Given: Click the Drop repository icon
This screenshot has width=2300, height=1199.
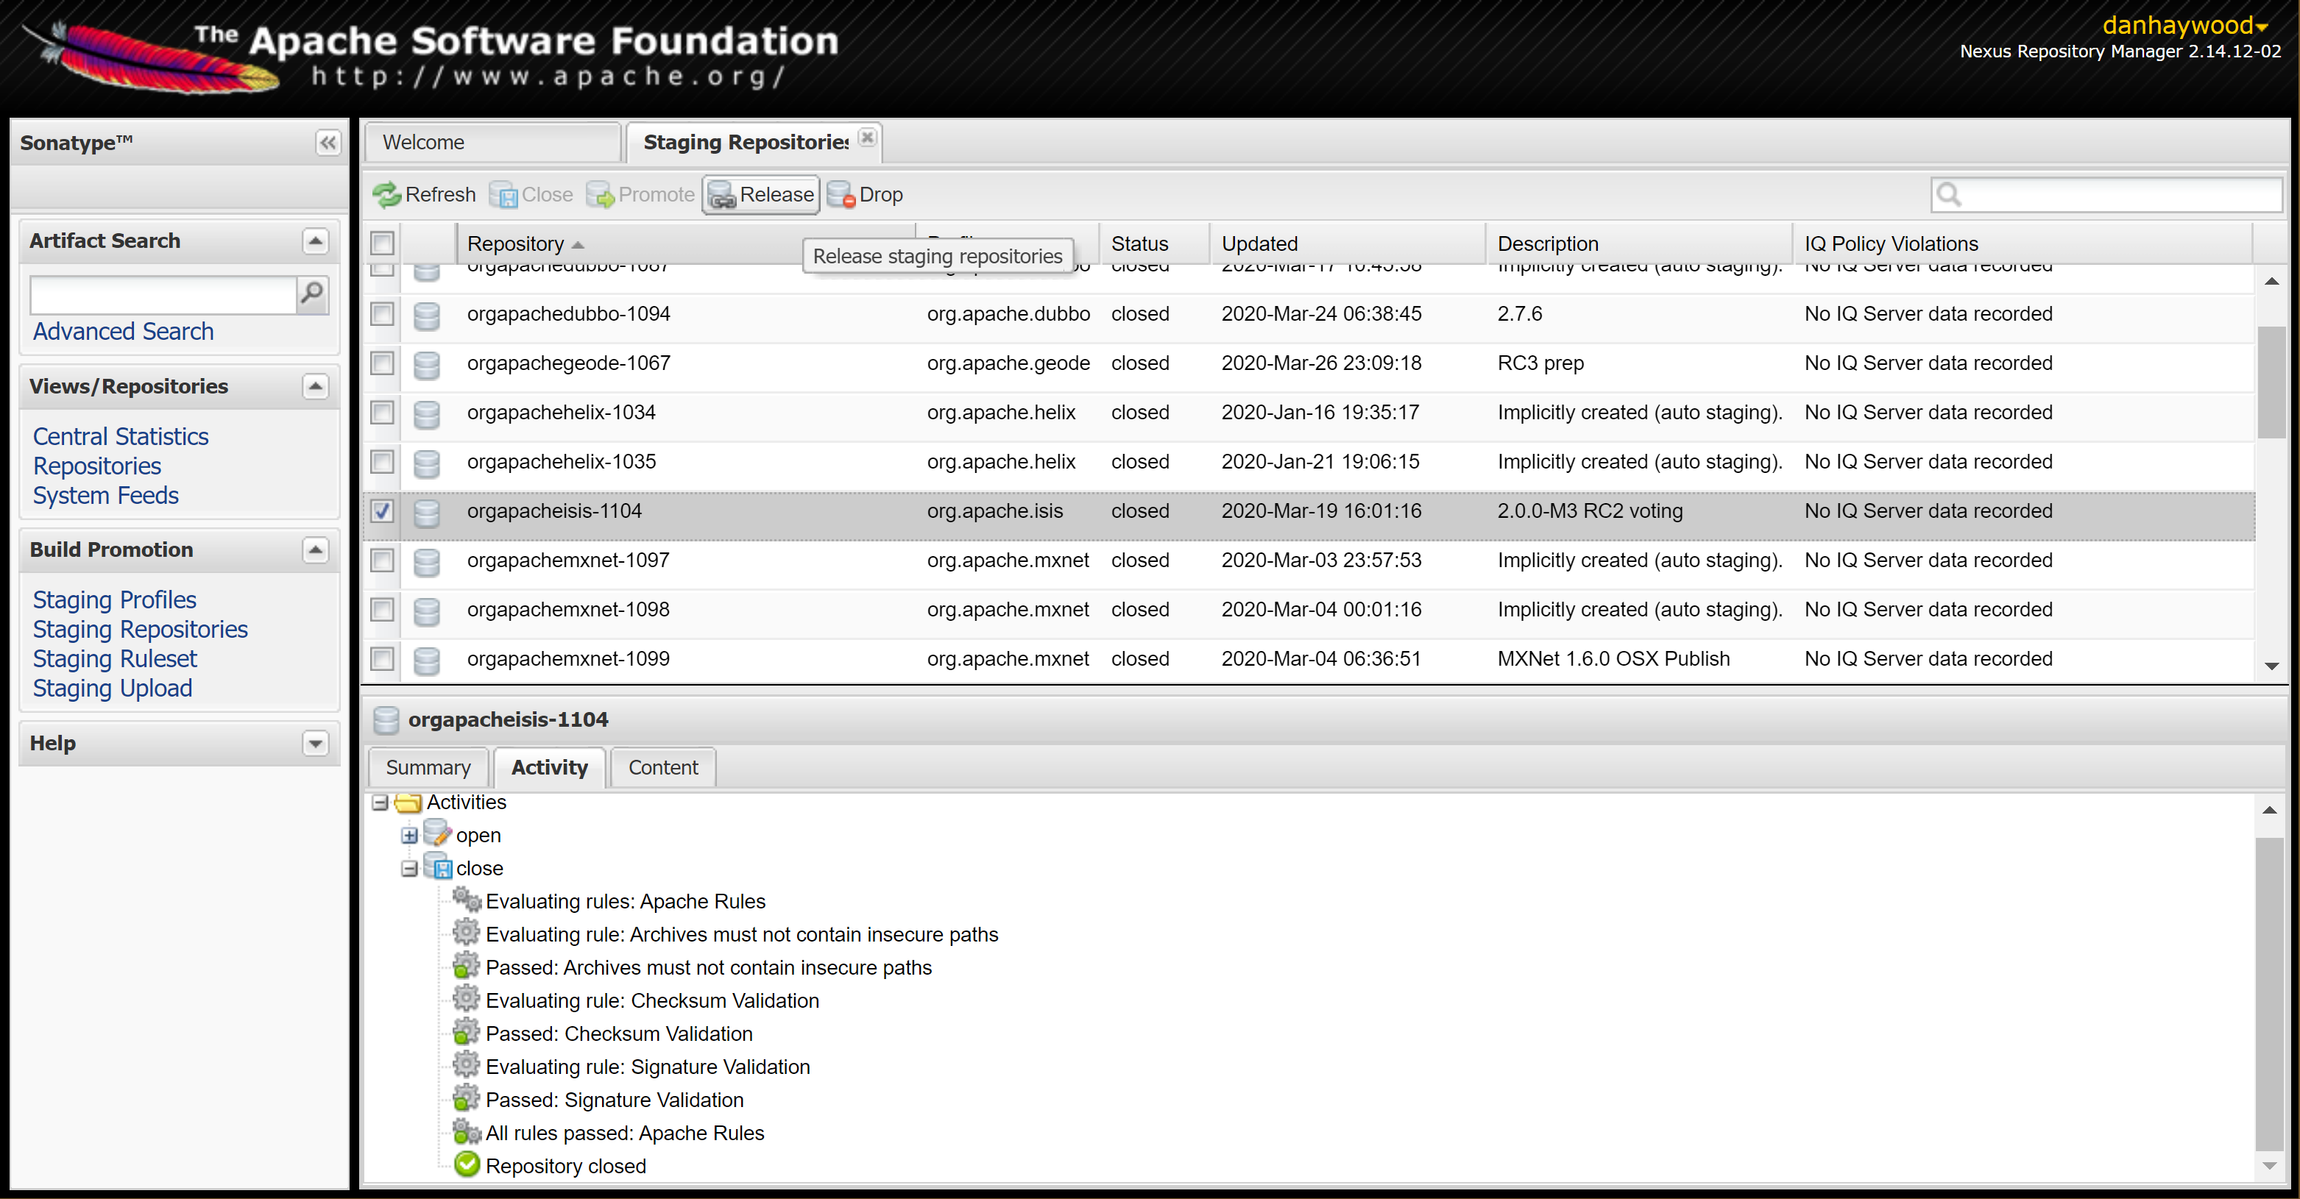Looking at the screenshot, I should 841,194.
